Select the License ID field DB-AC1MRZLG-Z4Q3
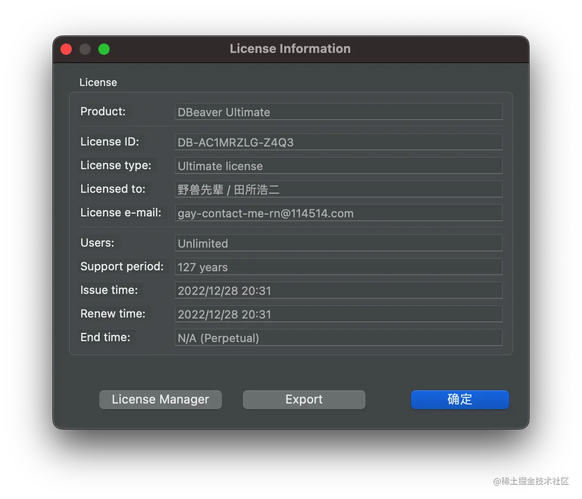The image size is (582, 499). tap(338, 142)
